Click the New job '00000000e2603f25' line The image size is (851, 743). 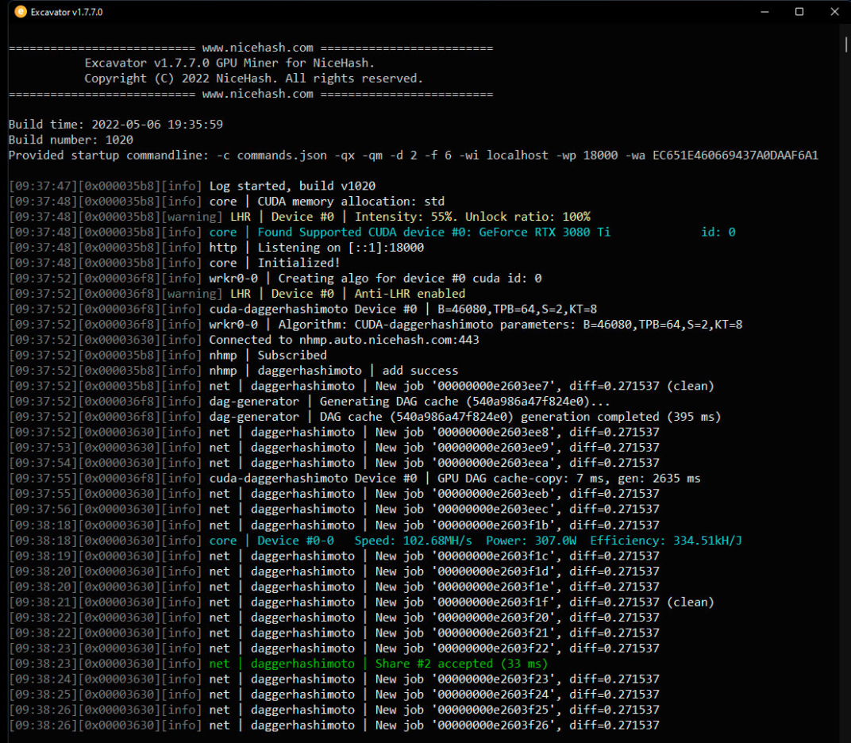333,710
